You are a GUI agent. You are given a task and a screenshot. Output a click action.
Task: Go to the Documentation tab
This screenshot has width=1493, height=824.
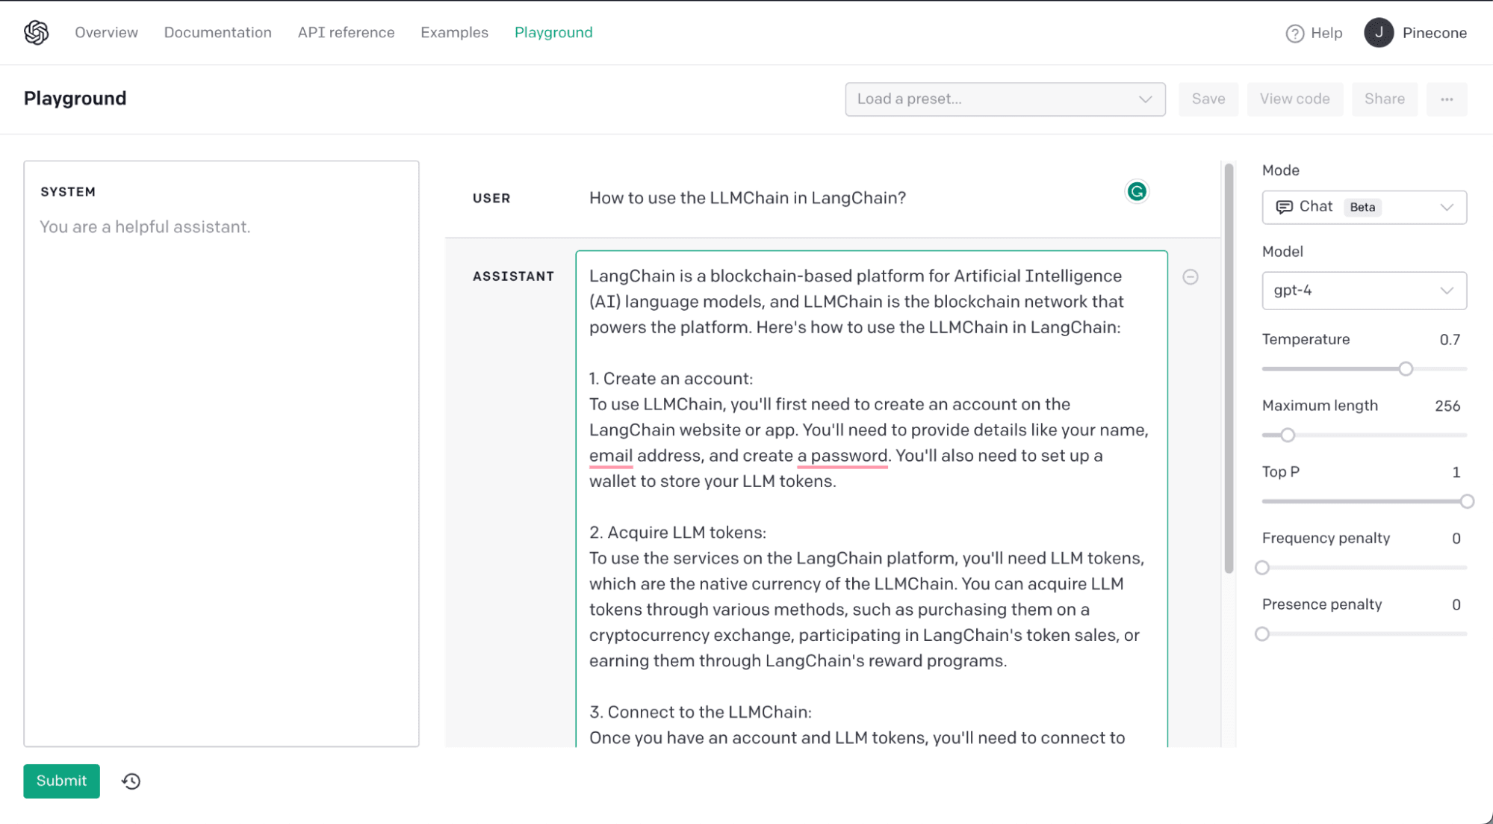[x=217, y=33]
